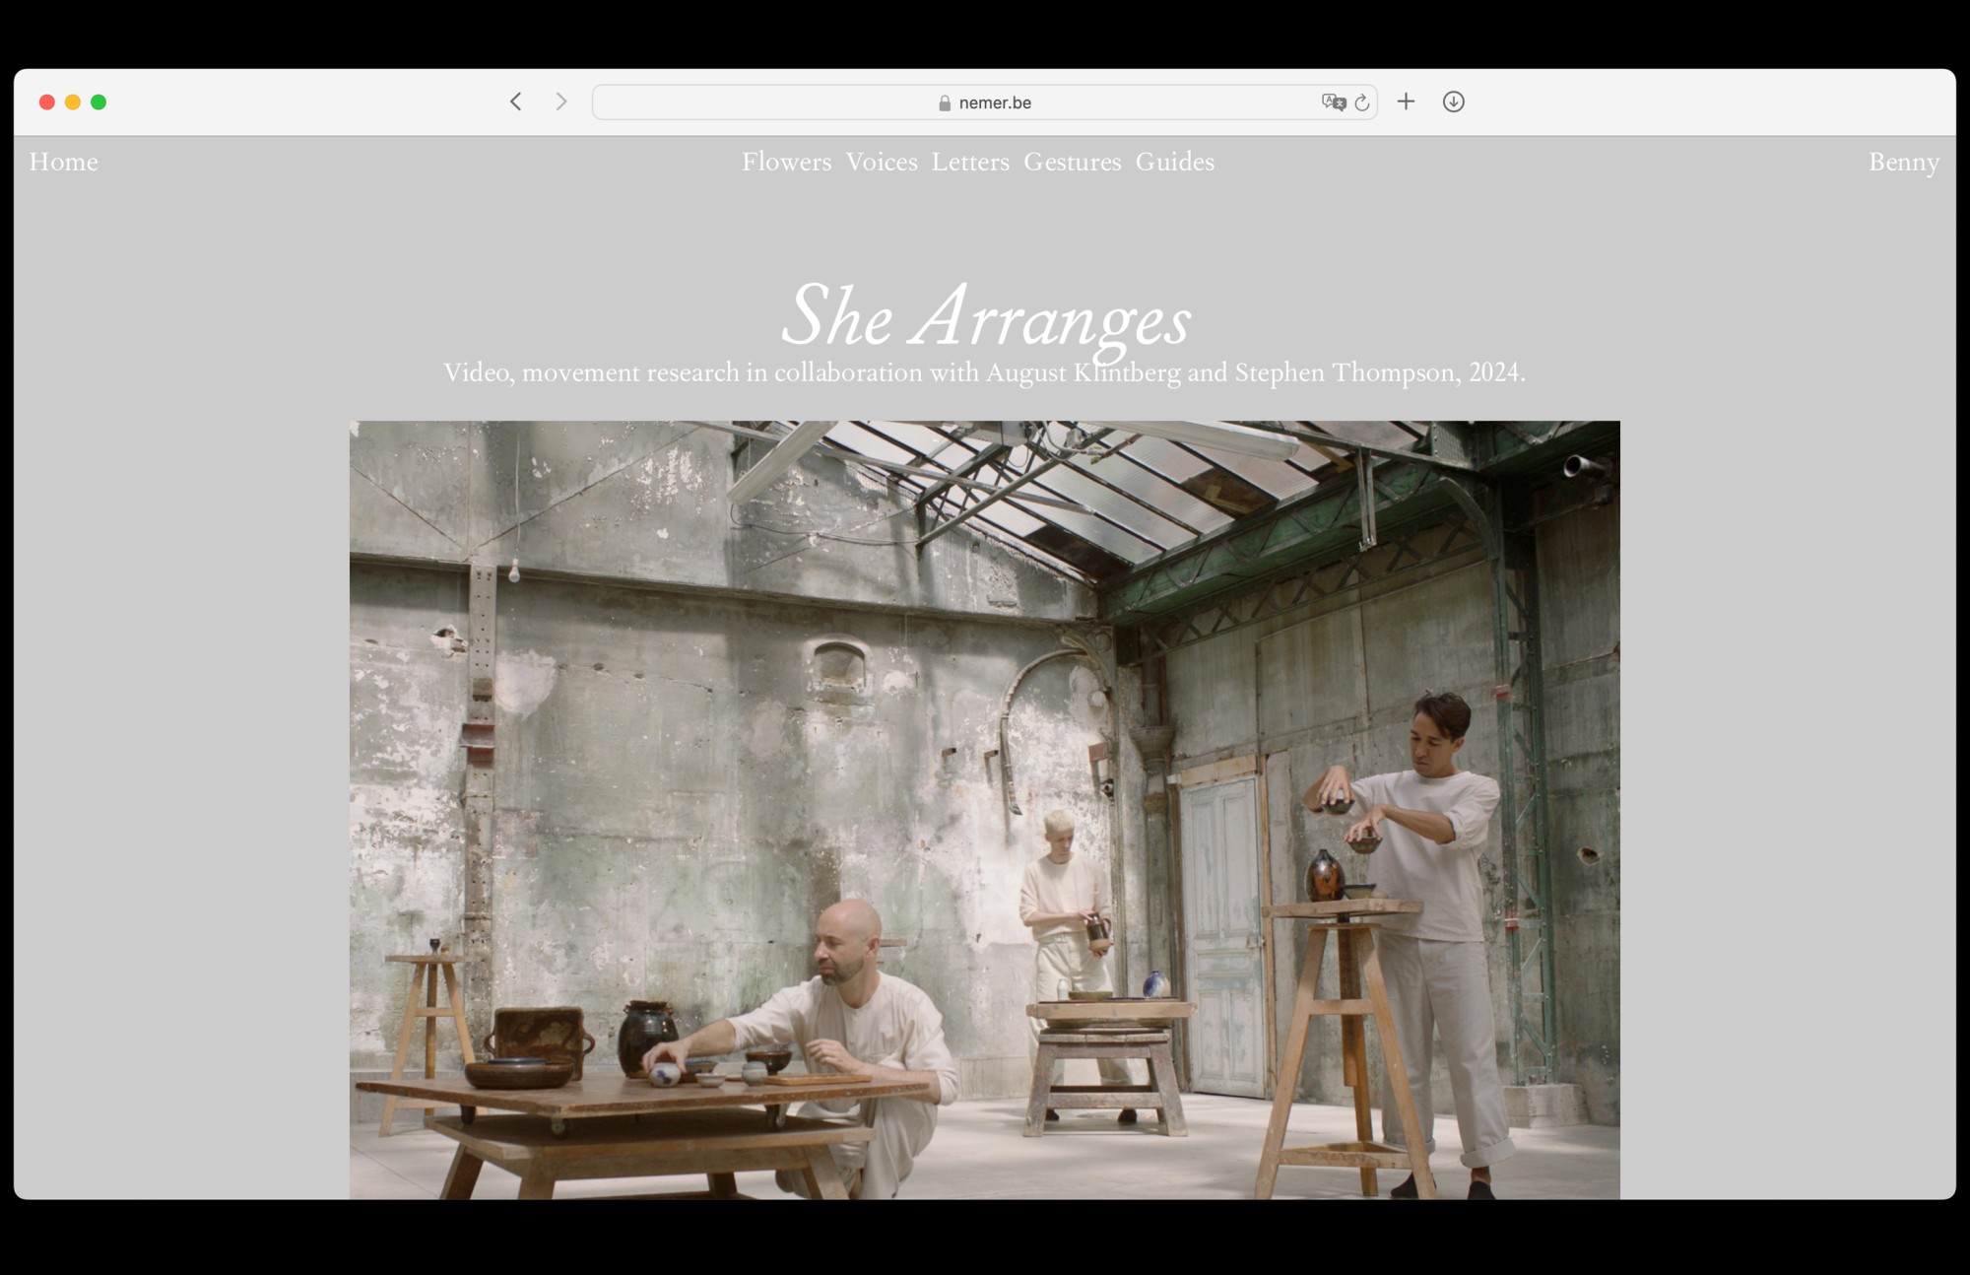
Task: Click the translate page icon
Action: click(x=1333, y=102)
